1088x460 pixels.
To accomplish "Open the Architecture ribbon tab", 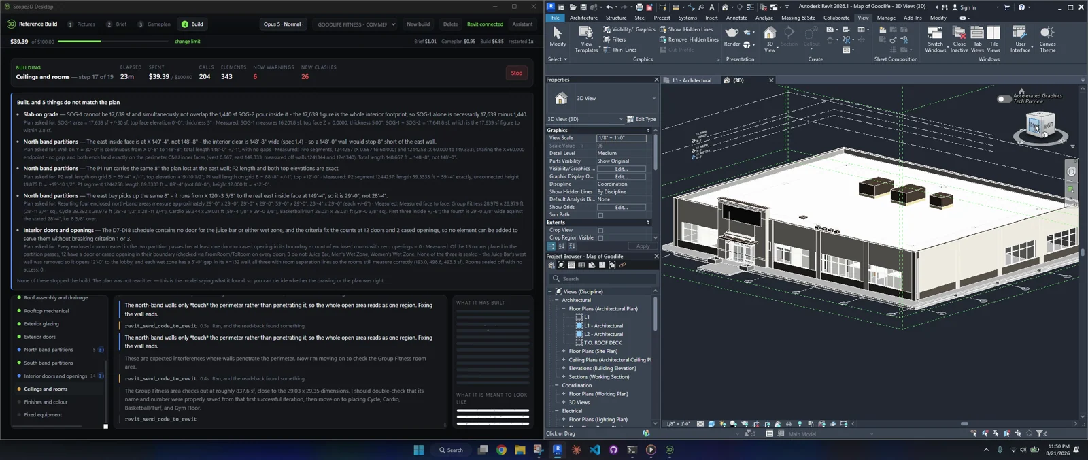I will (x=583, y=18).
